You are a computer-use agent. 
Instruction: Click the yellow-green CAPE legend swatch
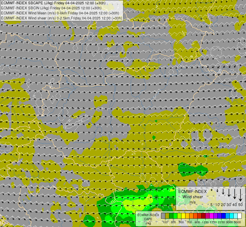pos(179,216)
